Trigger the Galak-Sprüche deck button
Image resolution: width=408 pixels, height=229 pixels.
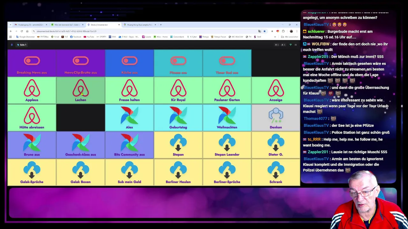coord(32,173)
